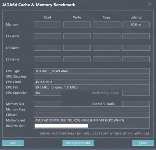Select the L2 Cache Write cell

tap(77, 48)
